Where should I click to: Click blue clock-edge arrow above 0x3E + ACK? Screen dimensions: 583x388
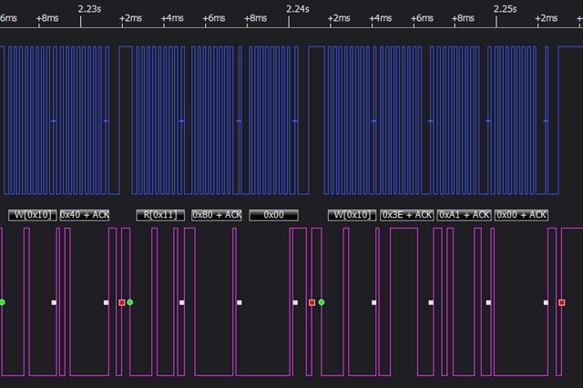pyautogui.click(x=431, y=121)
